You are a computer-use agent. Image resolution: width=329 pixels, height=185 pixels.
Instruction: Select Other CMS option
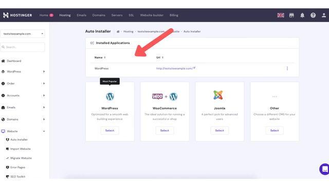tap(275, 131)
